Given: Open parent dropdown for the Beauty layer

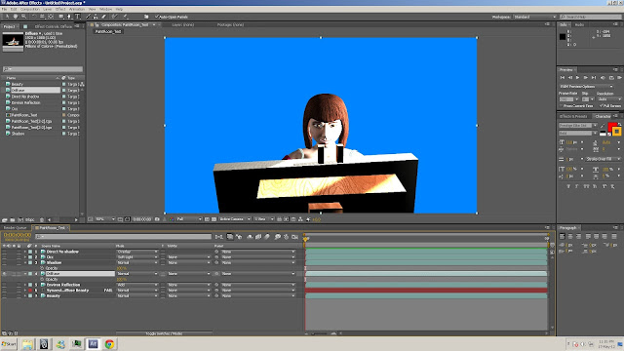Looking at the screenshot, I should pos(257,296).
